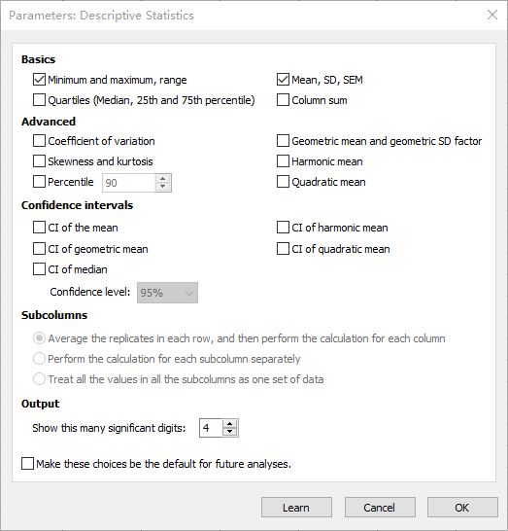Select CI of the mean checkbox
The height and width of the screenshot is (531, 508).
pos(39,228)
